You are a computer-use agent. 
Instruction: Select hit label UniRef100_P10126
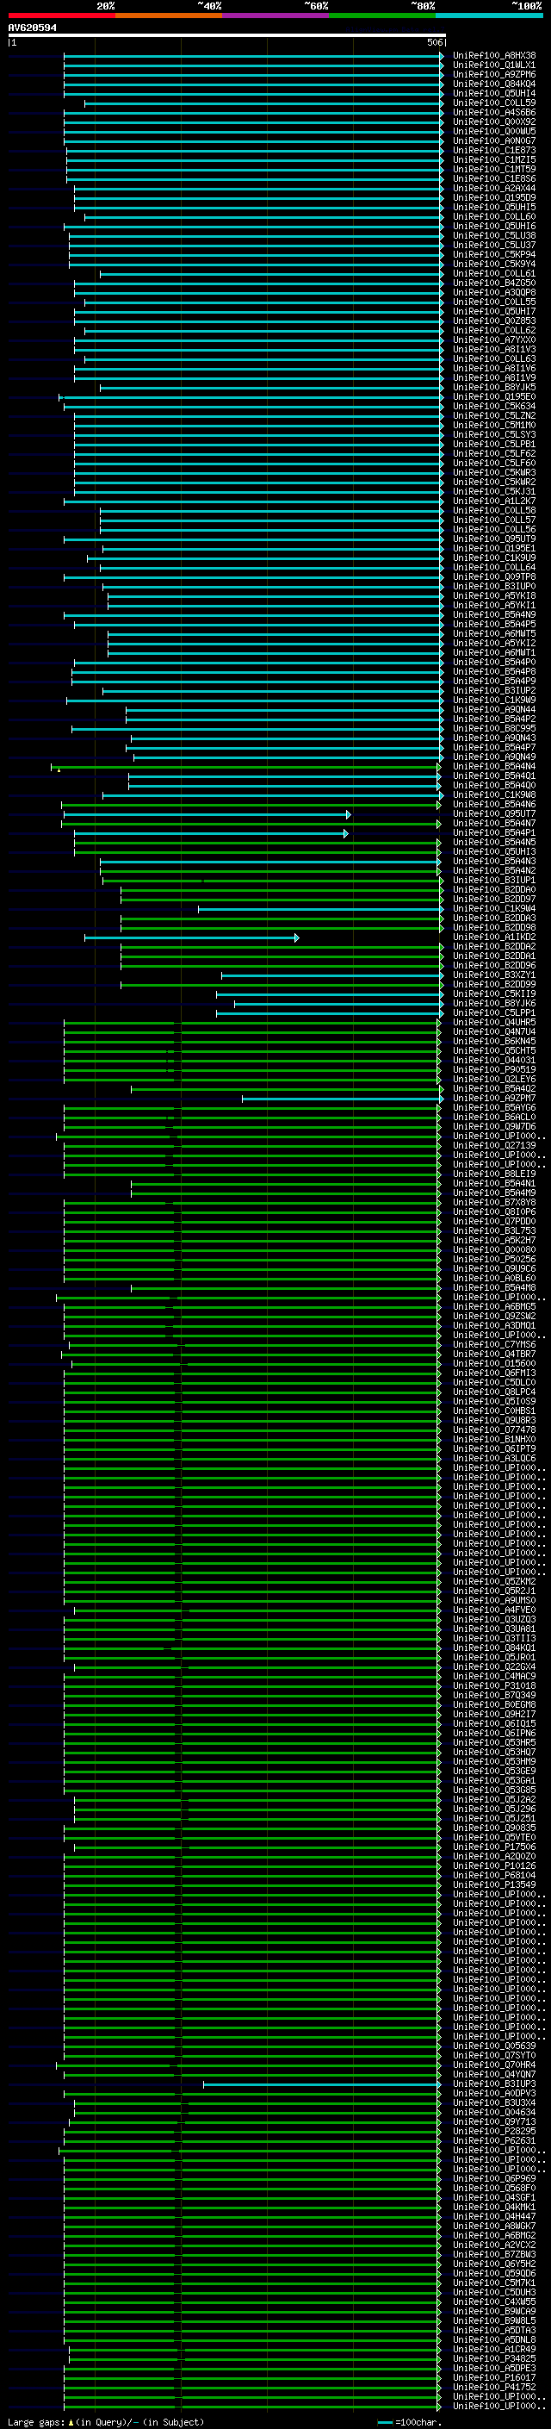point(494,1866)
